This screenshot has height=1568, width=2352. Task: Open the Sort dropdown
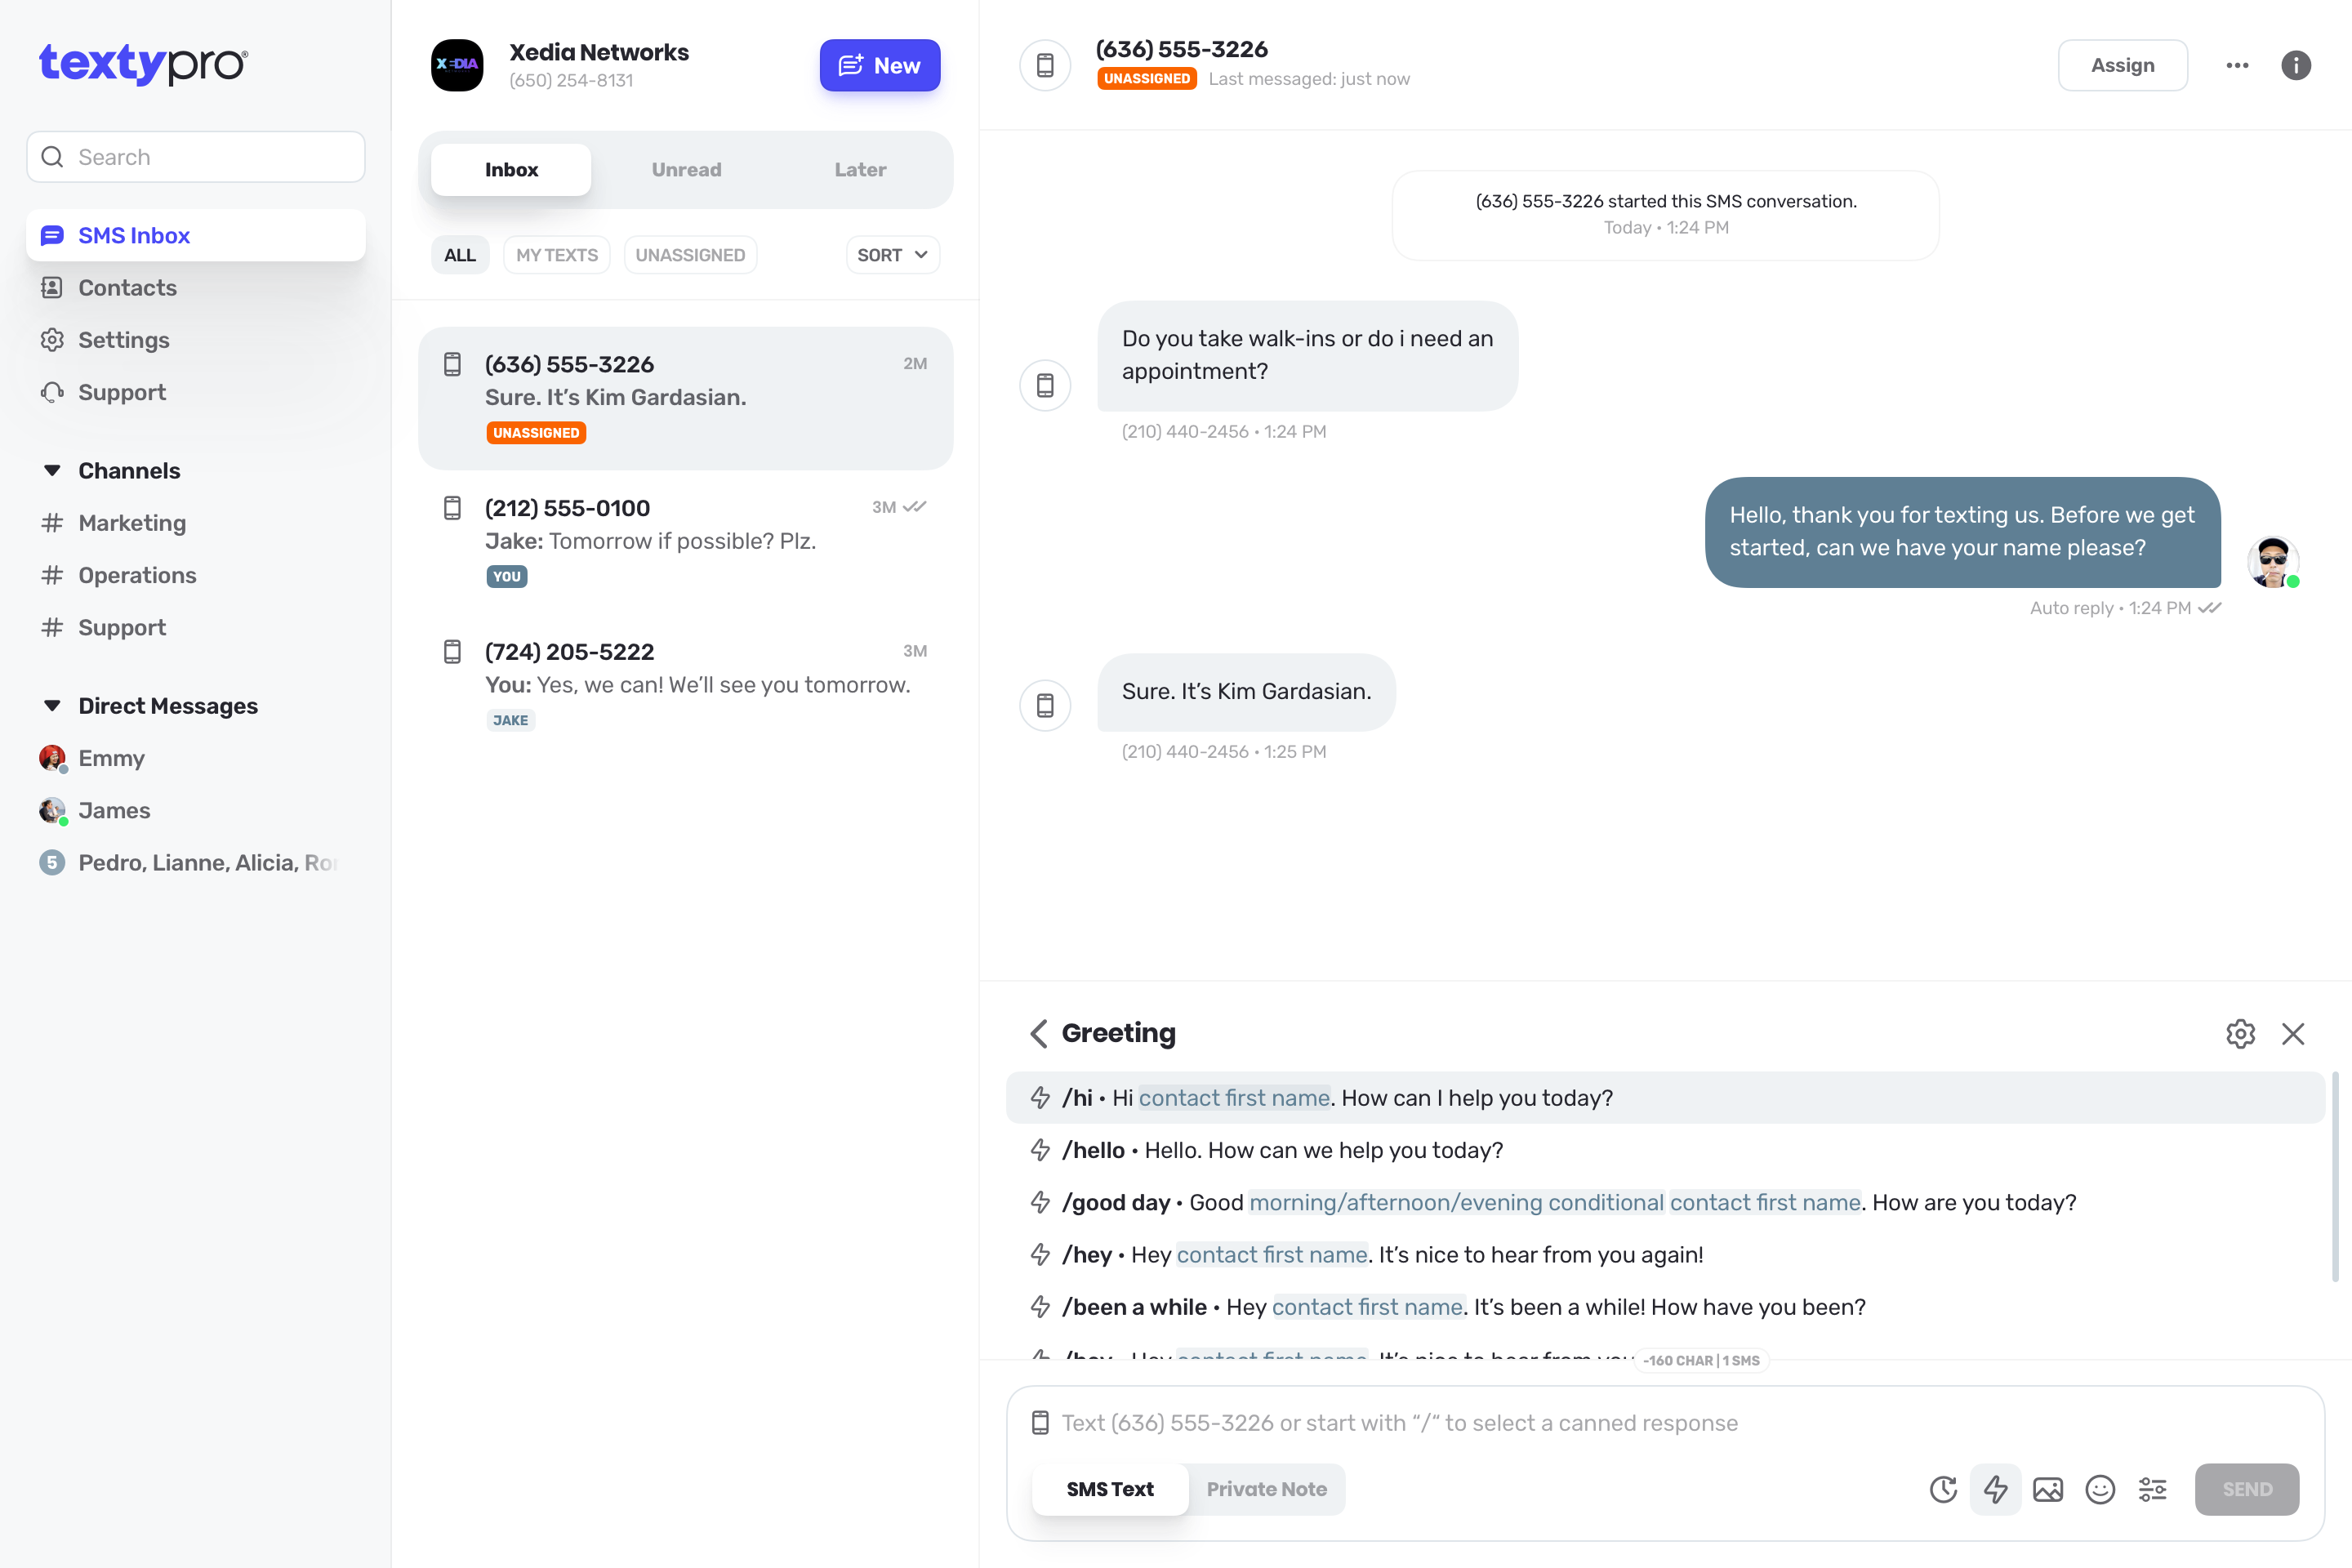pyautogui.click(x=892, y=255)
